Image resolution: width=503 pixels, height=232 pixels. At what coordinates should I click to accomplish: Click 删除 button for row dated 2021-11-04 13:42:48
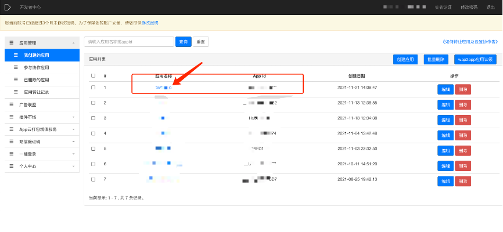tap(463, 135)
